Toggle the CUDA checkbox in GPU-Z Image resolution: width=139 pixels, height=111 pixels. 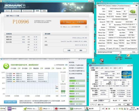(114, 48)
